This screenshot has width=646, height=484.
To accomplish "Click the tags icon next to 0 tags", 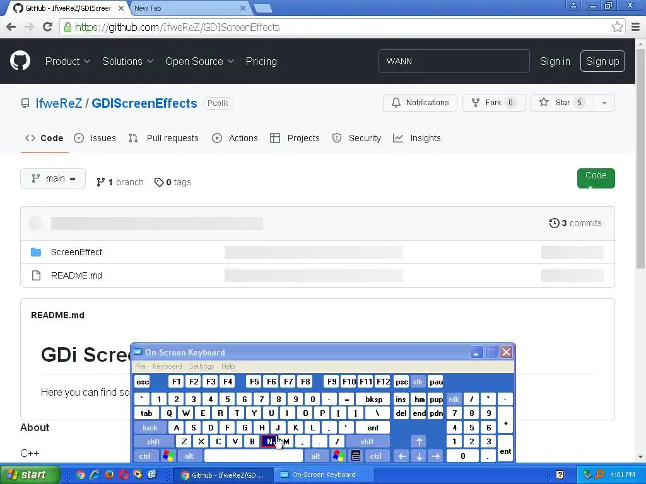I will coord(159,182).
